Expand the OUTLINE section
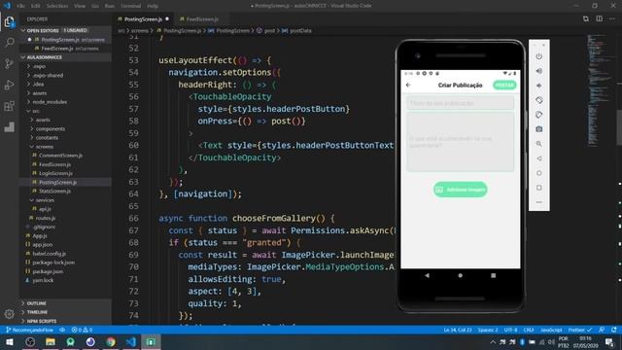Screen dimensions: 622x350 (37, 303)
